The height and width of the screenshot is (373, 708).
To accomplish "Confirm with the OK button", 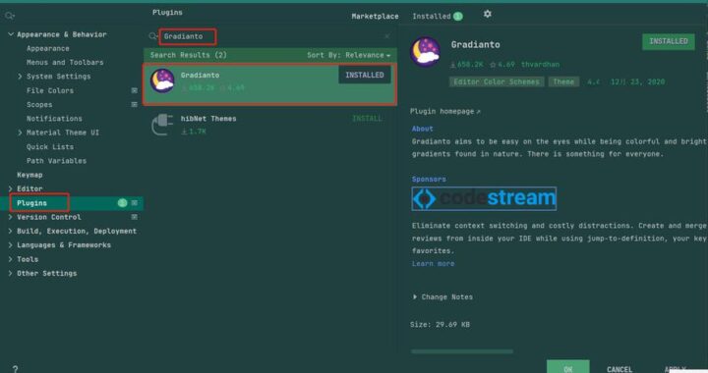I will click(x=568, y=367).
